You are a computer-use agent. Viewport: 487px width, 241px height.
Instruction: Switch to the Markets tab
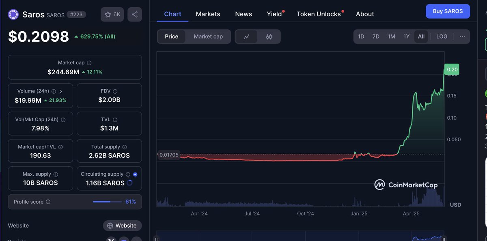(208, 14)
